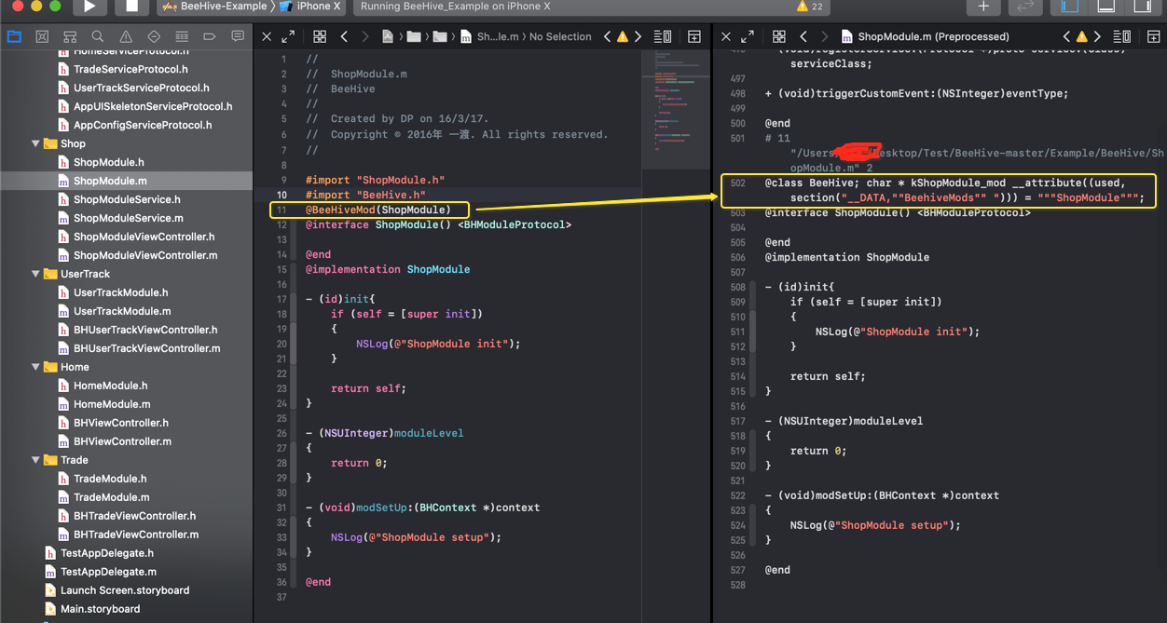The width and height of the screenshot is (1167, 623).
Task: Collapse the Home folder group
Action: pyautogui.click(x=35, y=367)
